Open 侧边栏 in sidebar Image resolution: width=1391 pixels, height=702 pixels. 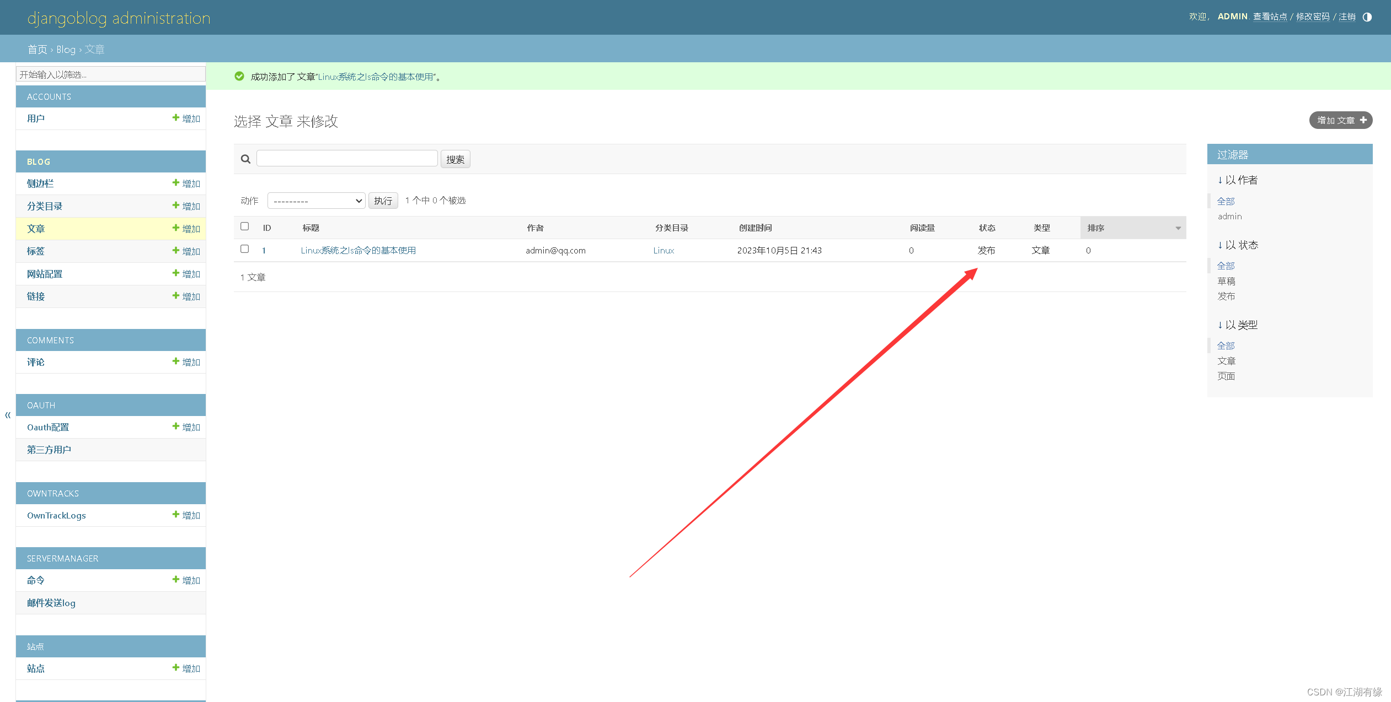point(40,183)
